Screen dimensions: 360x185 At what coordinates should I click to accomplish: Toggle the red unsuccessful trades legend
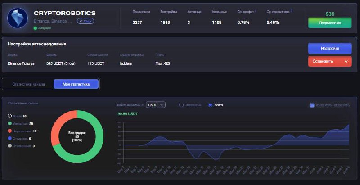(x=9, y=131)
